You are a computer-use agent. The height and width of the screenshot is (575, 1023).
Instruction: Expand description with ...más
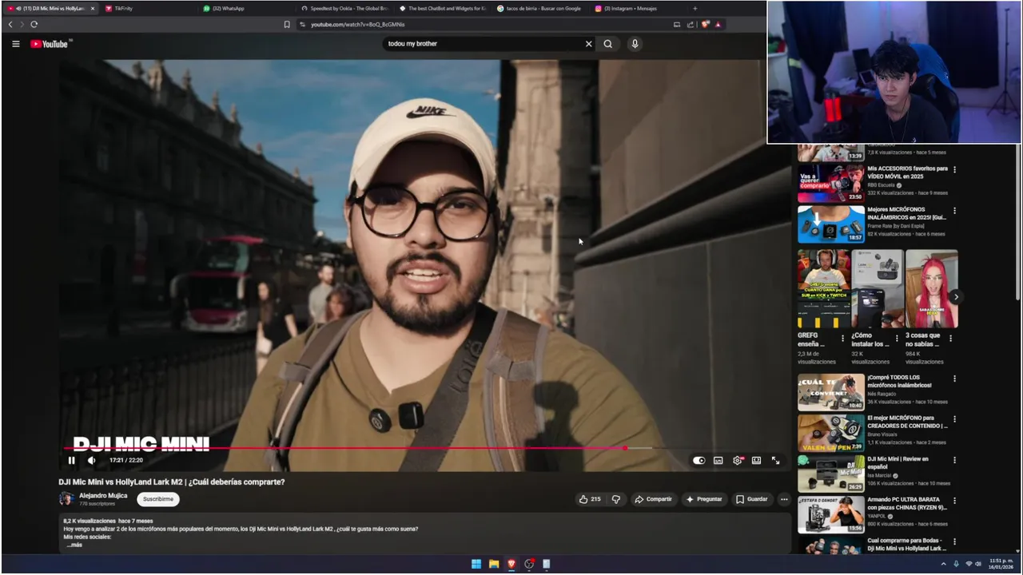(74, 545)
